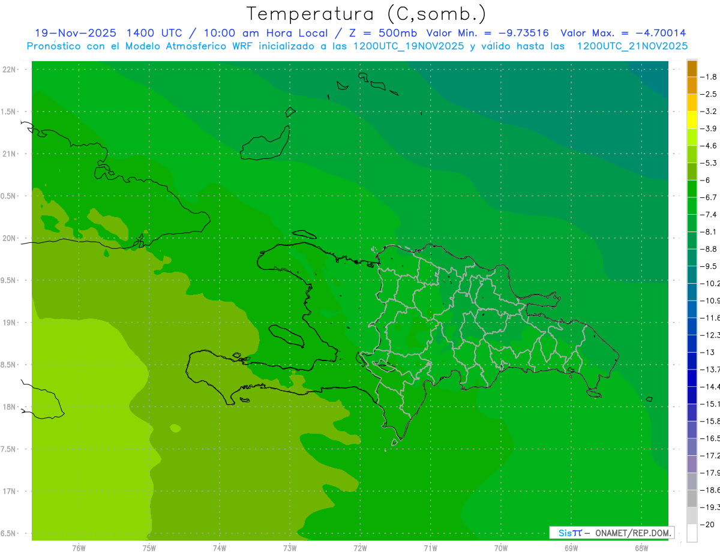
Task: Click the '18N' latitude label
Action: coord(9,407)
